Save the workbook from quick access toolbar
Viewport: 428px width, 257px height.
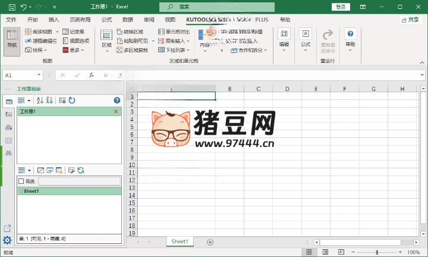pyautogui.click(x=12, y=7)
